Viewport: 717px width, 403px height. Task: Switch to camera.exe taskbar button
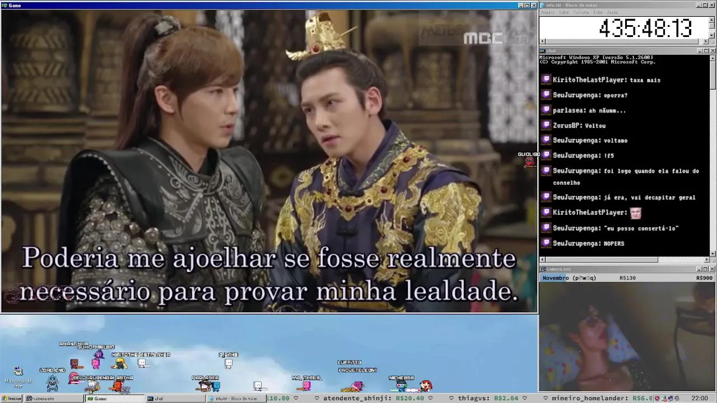(54, 399)
